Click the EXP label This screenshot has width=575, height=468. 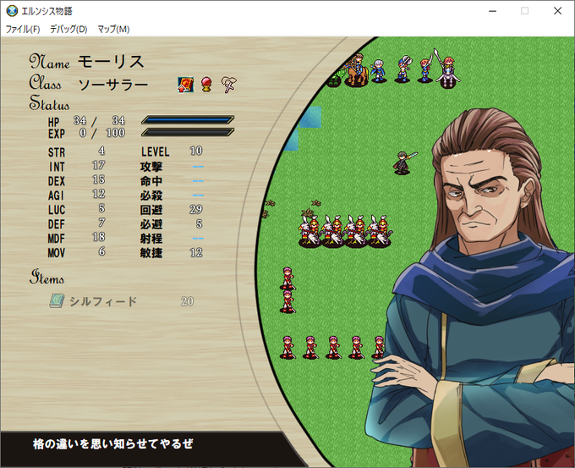(x=57, y=134)
